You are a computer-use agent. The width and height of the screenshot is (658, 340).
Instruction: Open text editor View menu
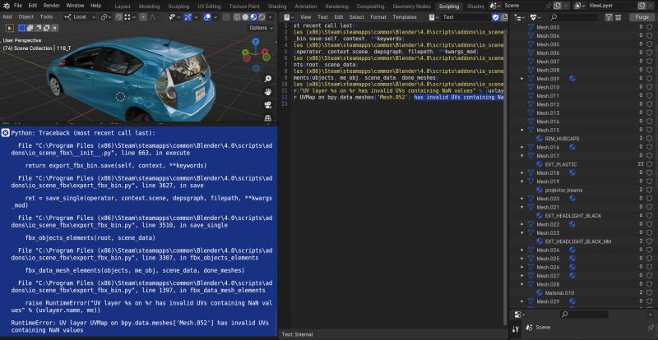pos(305,17)
